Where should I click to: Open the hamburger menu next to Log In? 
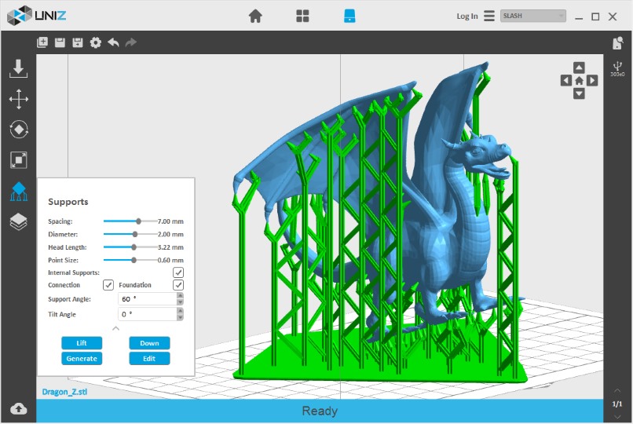click(x=489, y=16)
